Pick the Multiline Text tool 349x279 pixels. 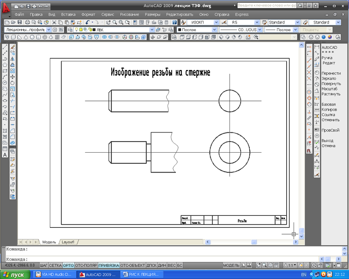tap(5, 154)
